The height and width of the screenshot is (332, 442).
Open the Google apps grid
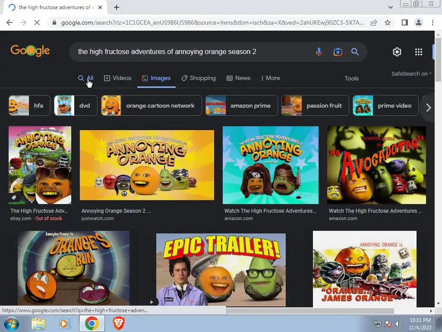[419, 52]
